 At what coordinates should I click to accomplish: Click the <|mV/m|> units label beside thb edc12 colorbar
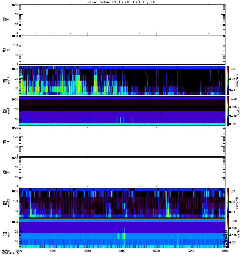[x=237, y=80]
